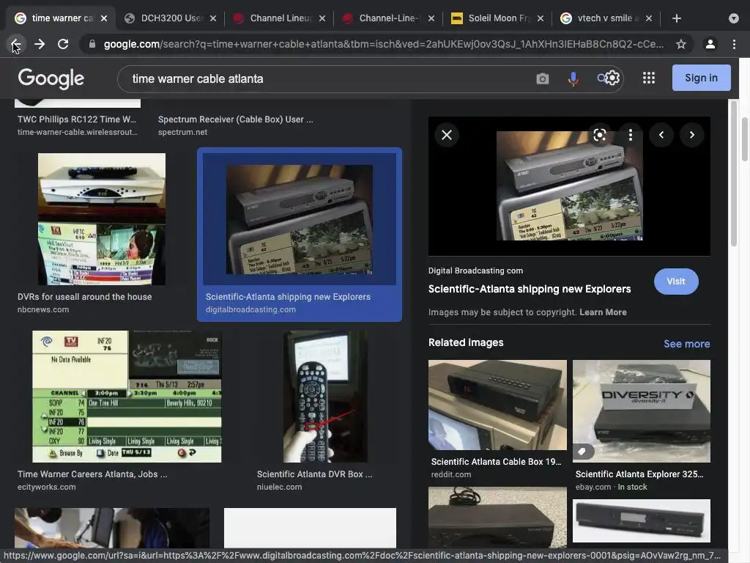Image resolution: width=750 pixels, height=563 pixels.
Task: Click the 'Digital Broadcasting com' source label
Action: coord(475,271)
